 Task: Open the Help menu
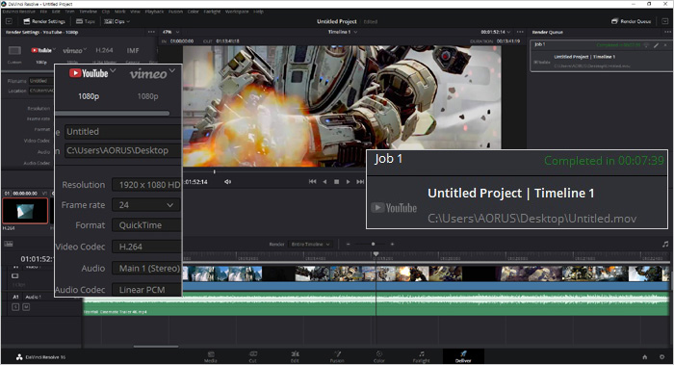pos(258,12)
